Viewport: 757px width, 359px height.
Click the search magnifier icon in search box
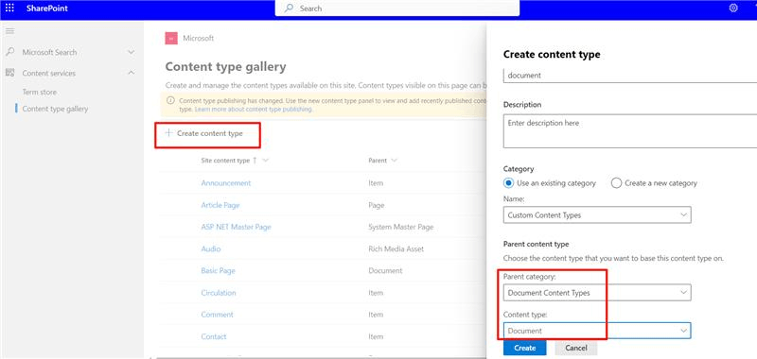pos(290,9)
